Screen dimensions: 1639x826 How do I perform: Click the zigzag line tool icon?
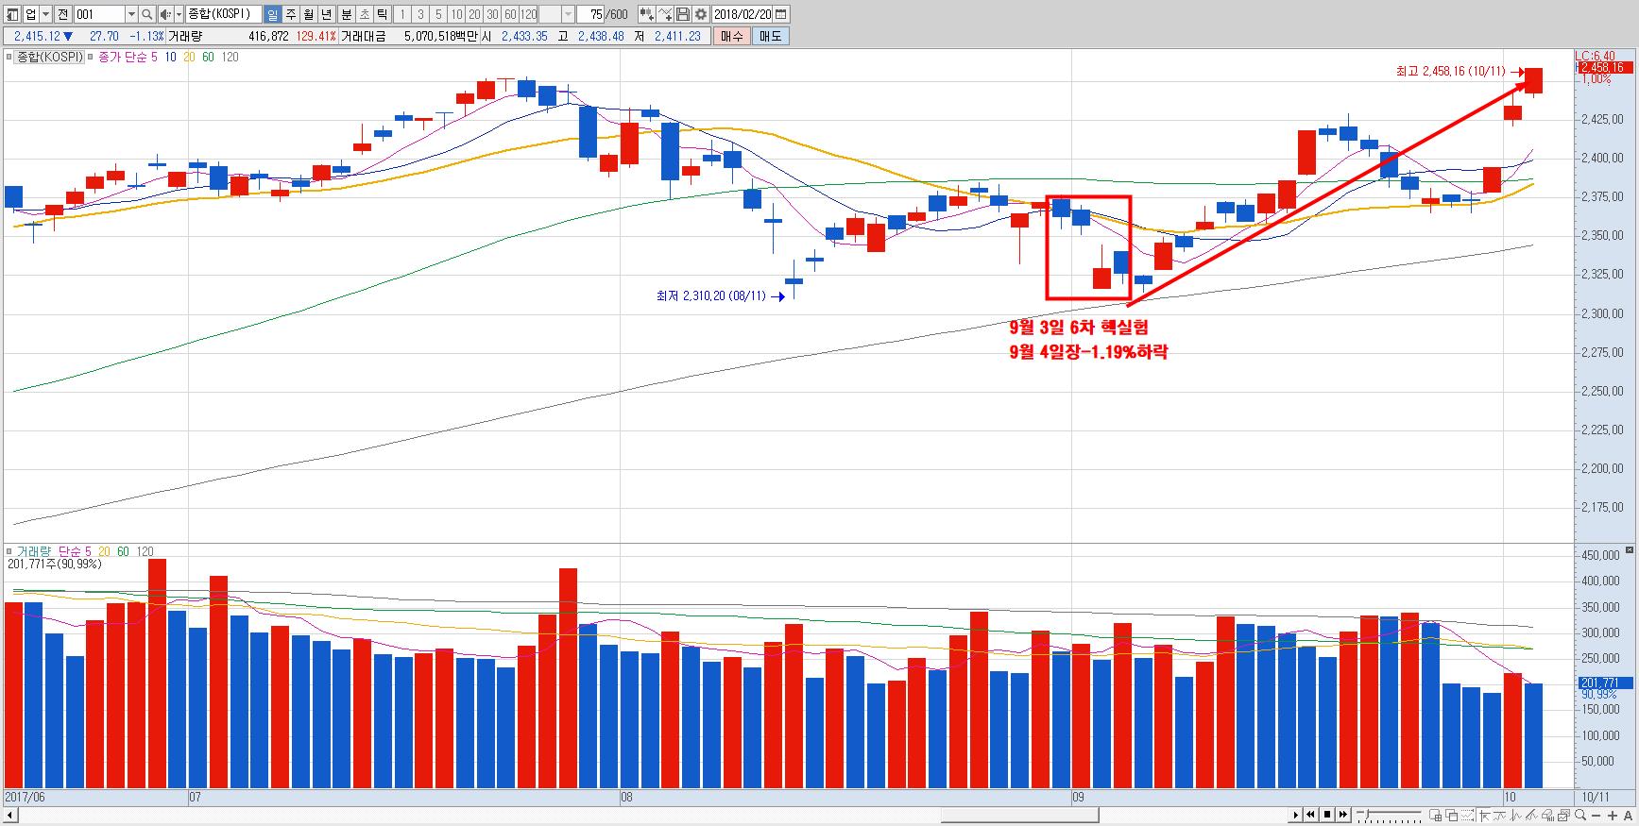pyautogui.click(x=1515, y=815)
